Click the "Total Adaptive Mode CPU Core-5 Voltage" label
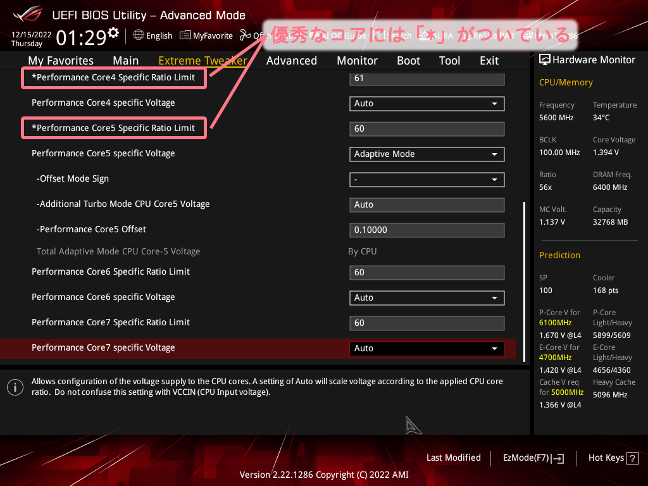This screenshot has height=486, width=648. (x=118, y=251)
